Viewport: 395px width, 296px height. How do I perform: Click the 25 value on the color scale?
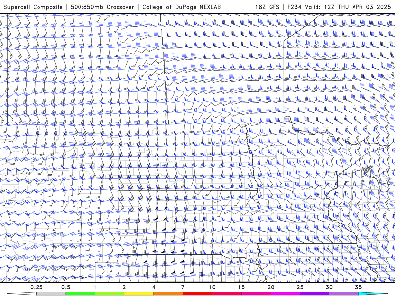300,287
